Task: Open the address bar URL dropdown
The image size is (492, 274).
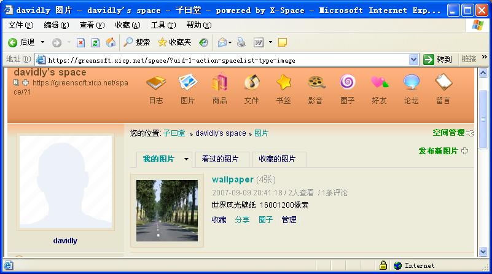Action: (x=413, y=60)
